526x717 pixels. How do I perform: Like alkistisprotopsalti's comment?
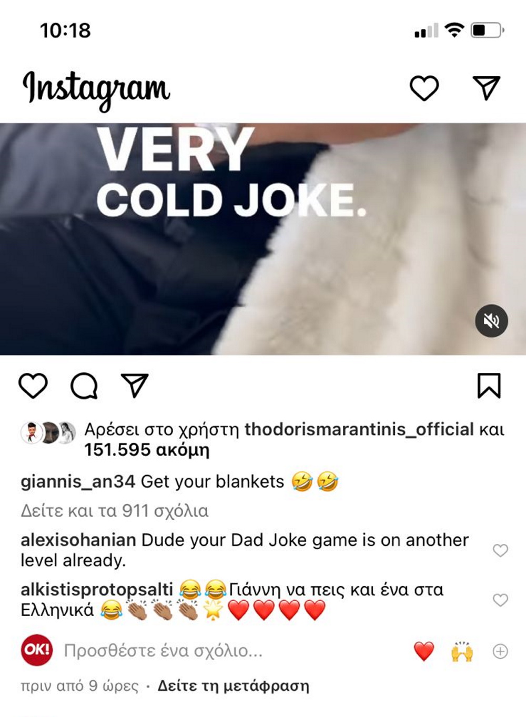(x=500, y=600)
